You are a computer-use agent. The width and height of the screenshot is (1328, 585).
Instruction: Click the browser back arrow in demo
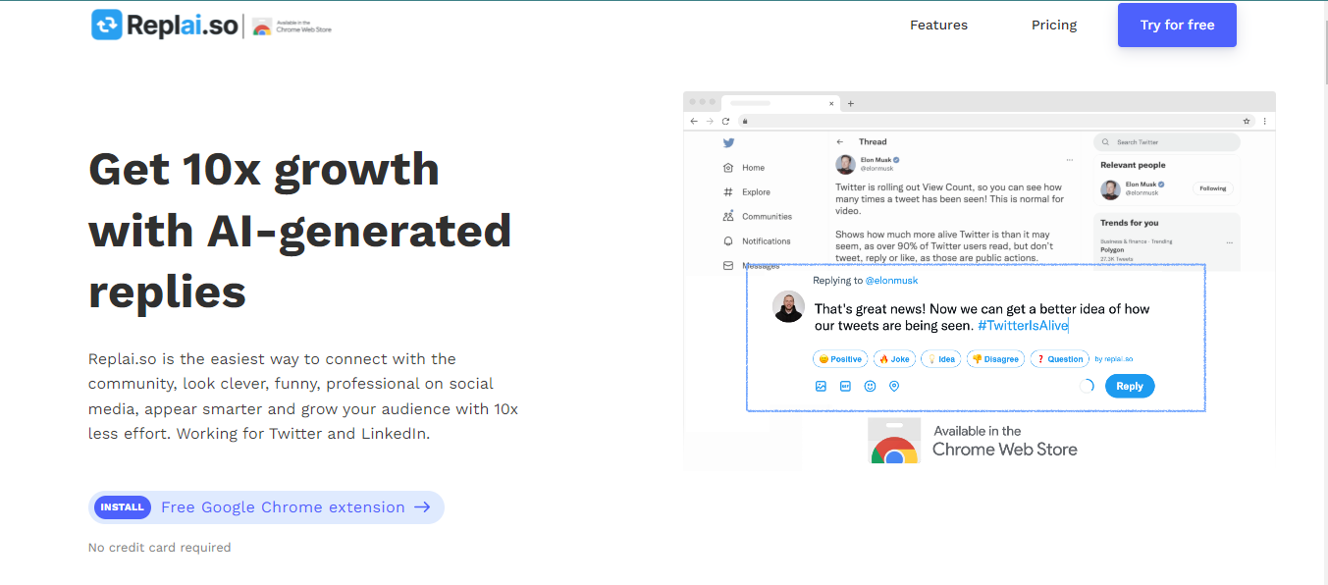tap(694, 121)
